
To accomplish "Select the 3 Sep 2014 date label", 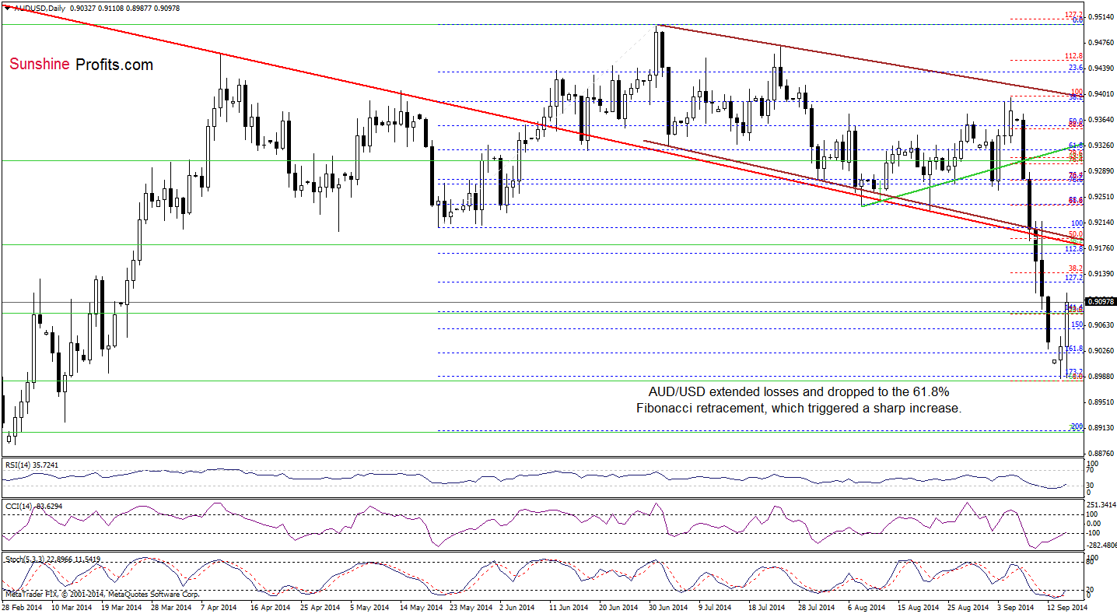I will point(1015,607).
